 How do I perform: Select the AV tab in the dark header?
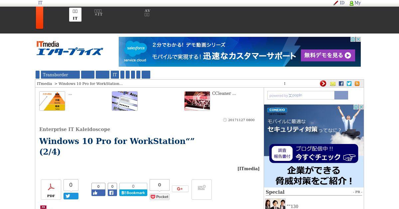tap(147, 13)
